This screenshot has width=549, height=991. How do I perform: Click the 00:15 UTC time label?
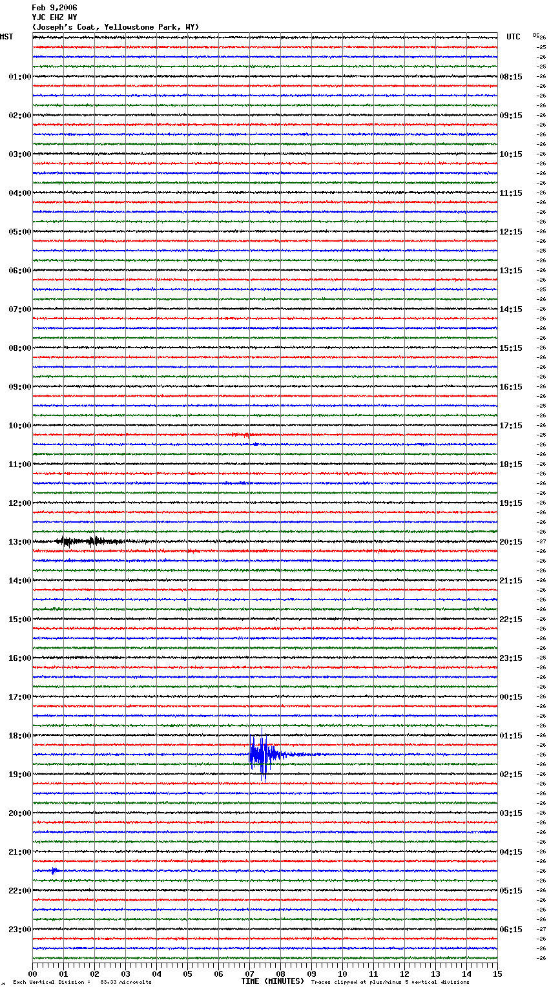coord(511,697)
